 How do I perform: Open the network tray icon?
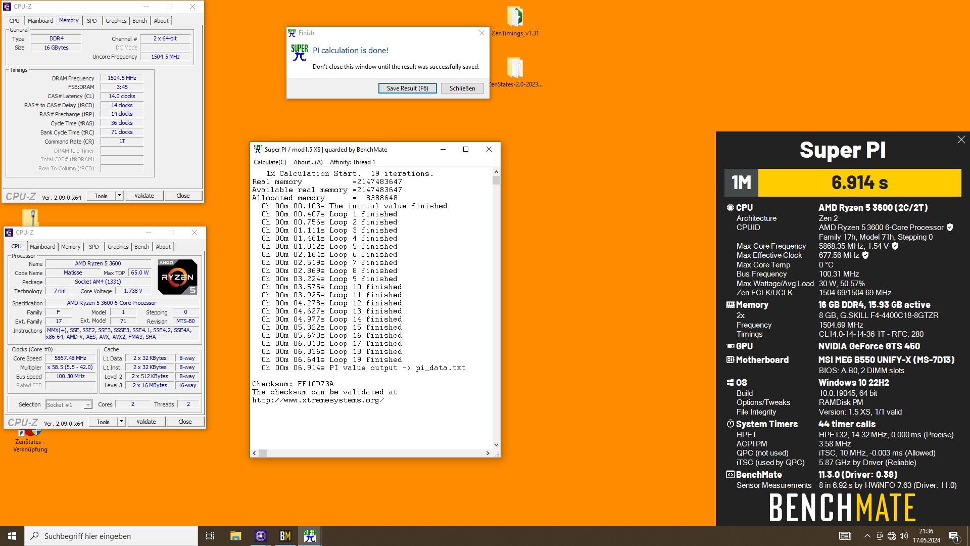click(892, 536)
